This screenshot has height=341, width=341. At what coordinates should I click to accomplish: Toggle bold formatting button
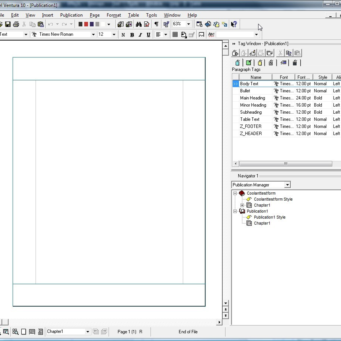pos(132,35)
